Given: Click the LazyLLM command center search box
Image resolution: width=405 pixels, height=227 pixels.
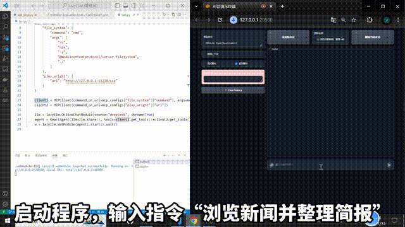Looking at the screenshot, I should click(80, 6).
